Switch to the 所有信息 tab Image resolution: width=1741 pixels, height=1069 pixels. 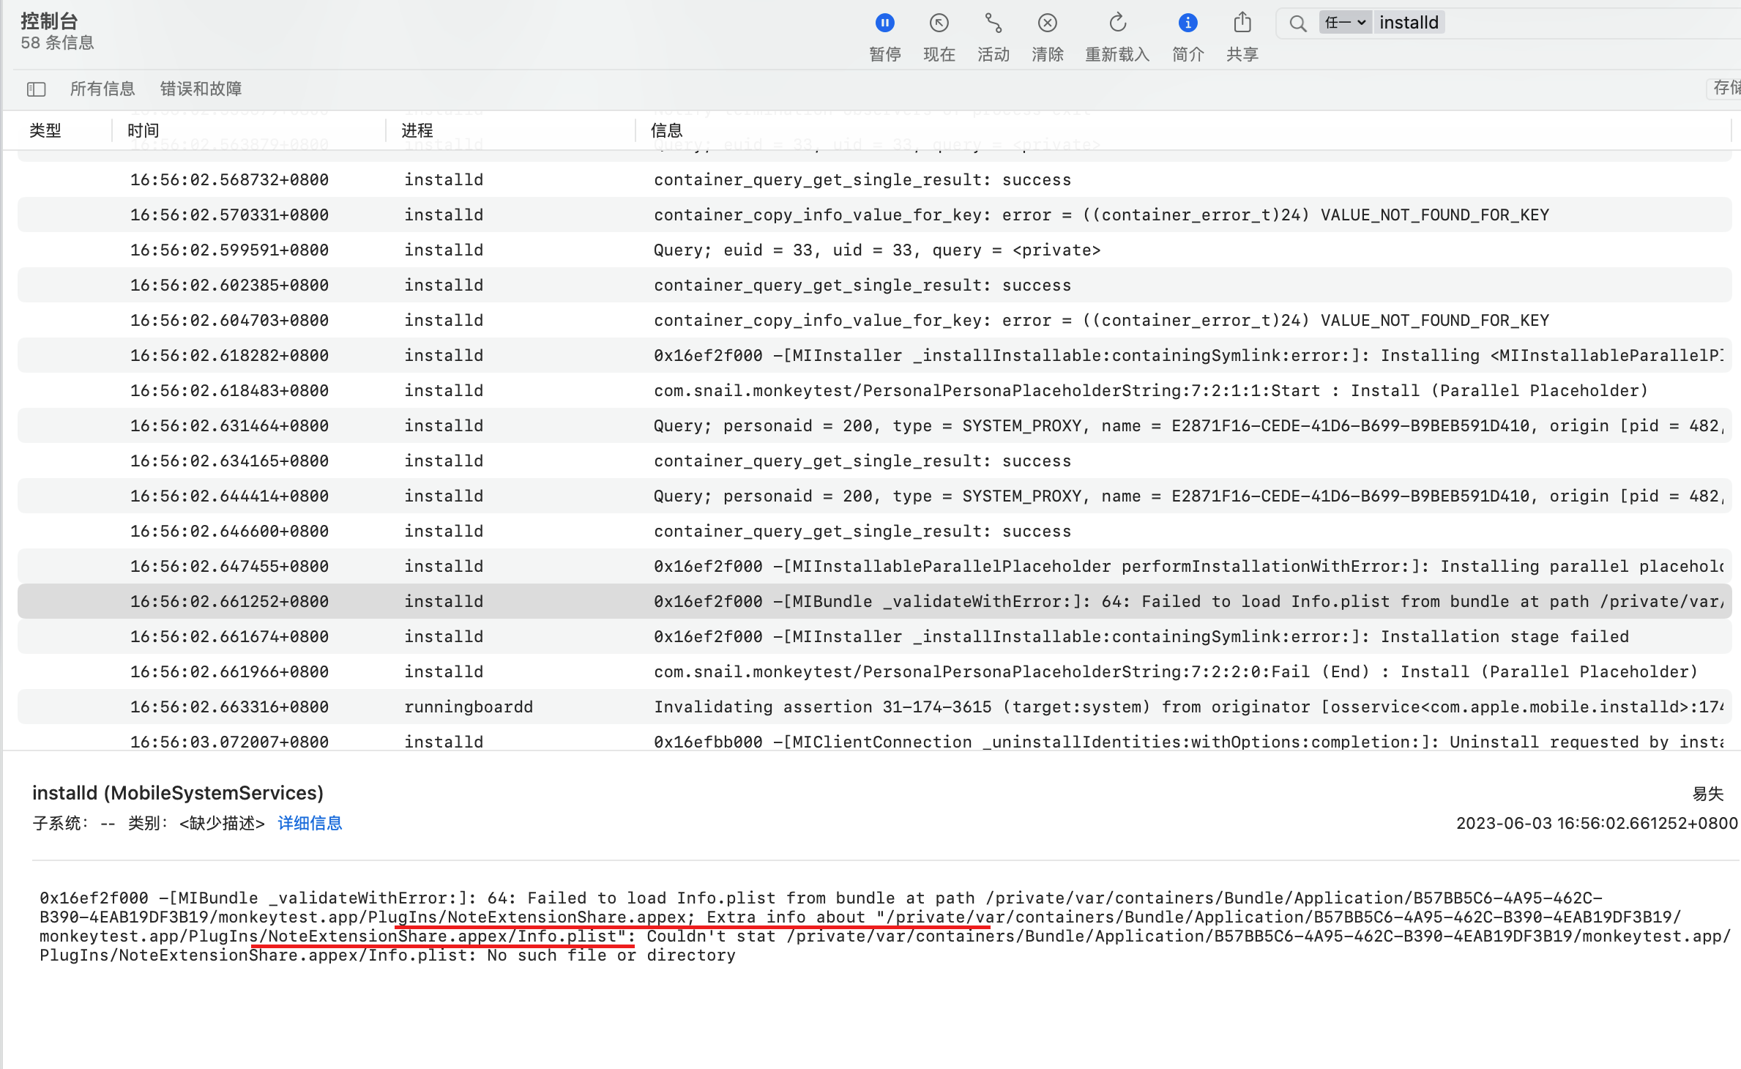(102, 89)
